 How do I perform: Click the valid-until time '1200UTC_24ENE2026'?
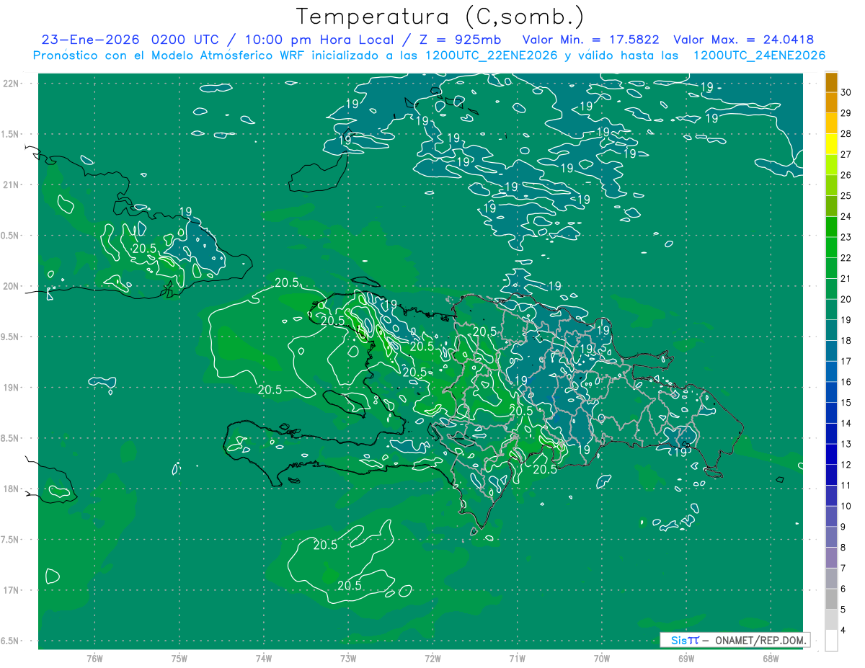click(x=759, y=55)
